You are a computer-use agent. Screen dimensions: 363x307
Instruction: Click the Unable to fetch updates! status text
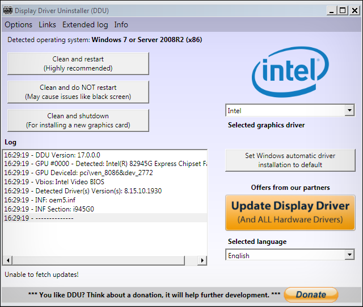41,275
